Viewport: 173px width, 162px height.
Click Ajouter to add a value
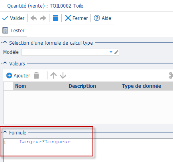pos(18,75)
